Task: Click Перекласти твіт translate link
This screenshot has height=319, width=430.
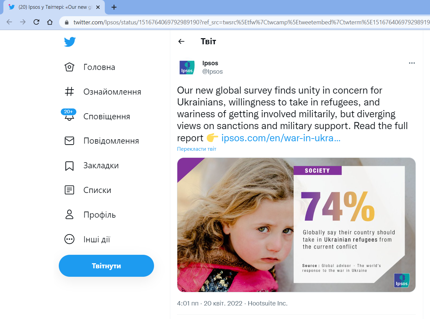Action: [x=197, y=149]
